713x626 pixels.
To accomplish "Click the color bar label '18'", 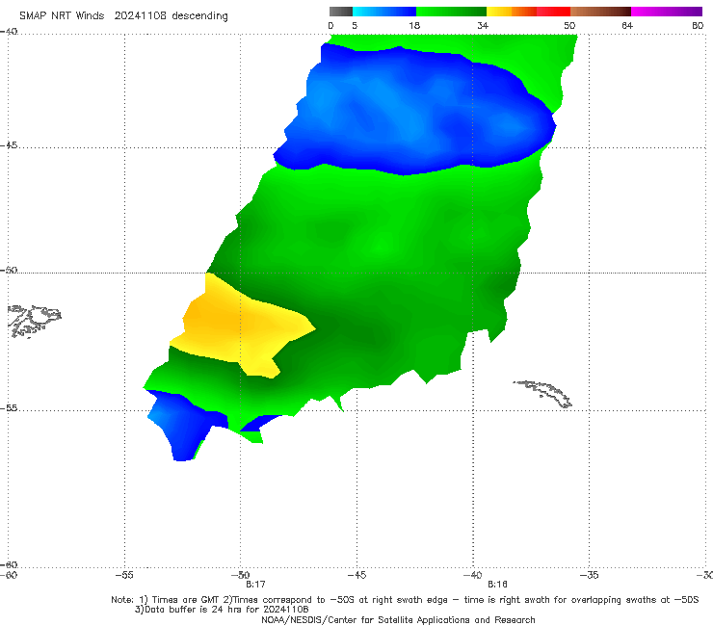I will (414, 25).
